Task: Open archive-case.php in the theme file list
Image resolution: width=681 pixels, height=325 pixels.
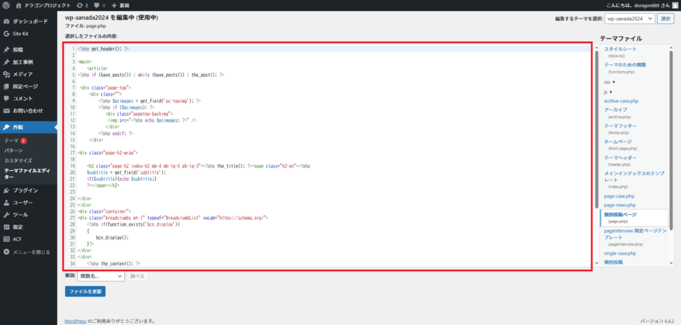Action: point(630,100)
